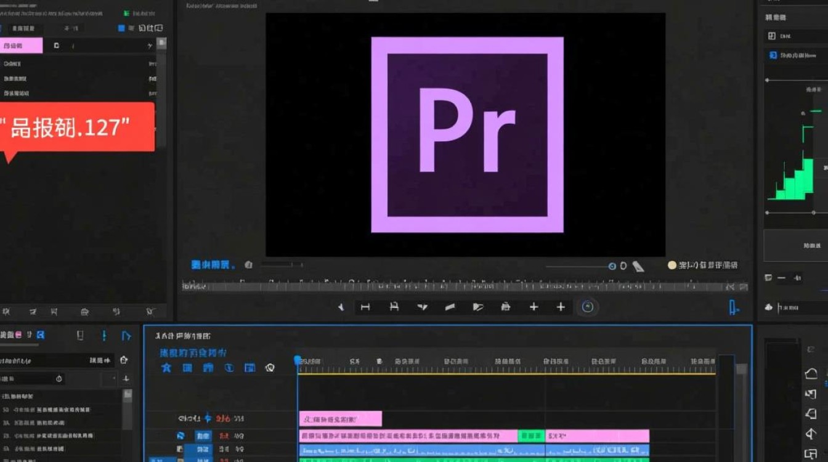Click the shield-shaped icon at end of timeline tool row

(269, 368)
